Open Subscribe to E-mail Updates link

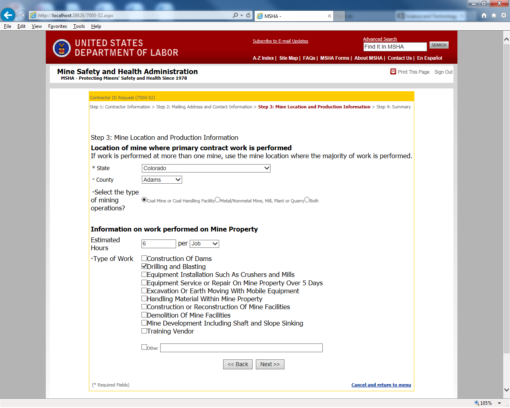(x=280, y=41)
